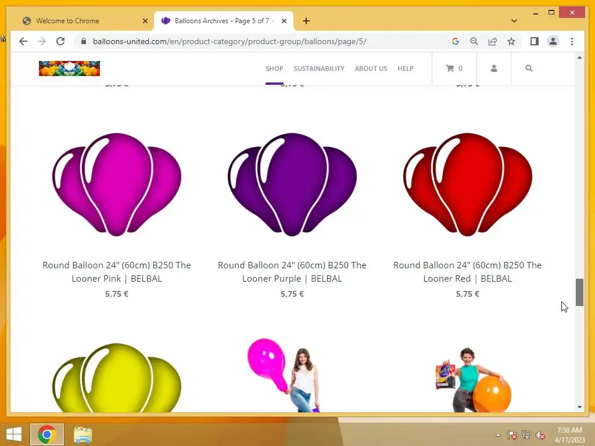Open the Chrome side panel
595x446 pixels.
coord(535,41)
